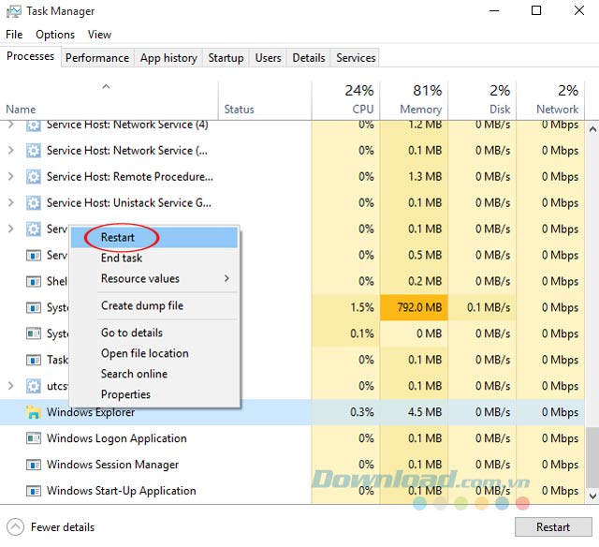Click the scrollbar up arrow
599x547 pixels.
point(592,129)
